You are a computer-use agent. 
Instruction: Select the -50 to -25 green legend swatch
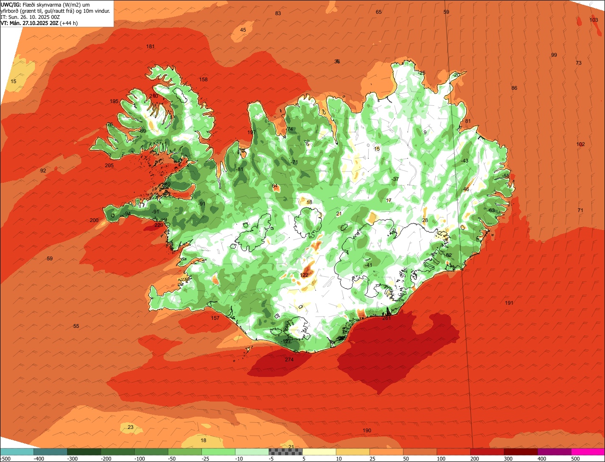click(184, 452)
